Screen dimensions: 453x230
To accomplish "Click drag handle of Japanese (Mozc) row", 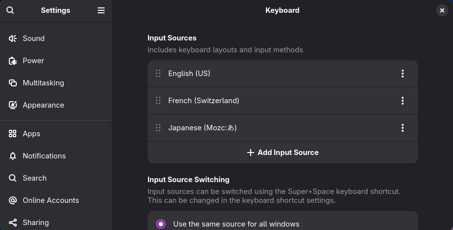I will point(158,128).
